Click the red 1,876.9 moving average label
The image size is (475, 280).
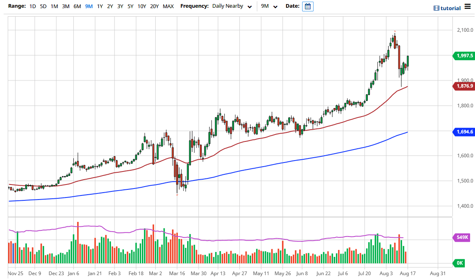464,86
